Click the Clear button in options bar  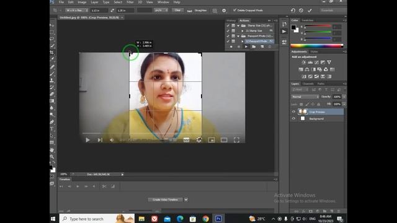coord(178,11)
